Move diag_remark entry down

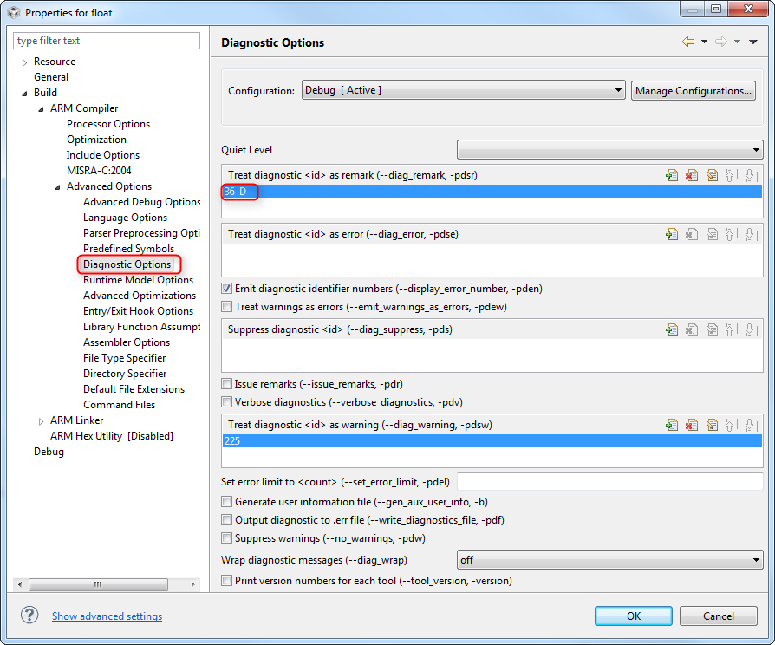(x=750, y=175)
